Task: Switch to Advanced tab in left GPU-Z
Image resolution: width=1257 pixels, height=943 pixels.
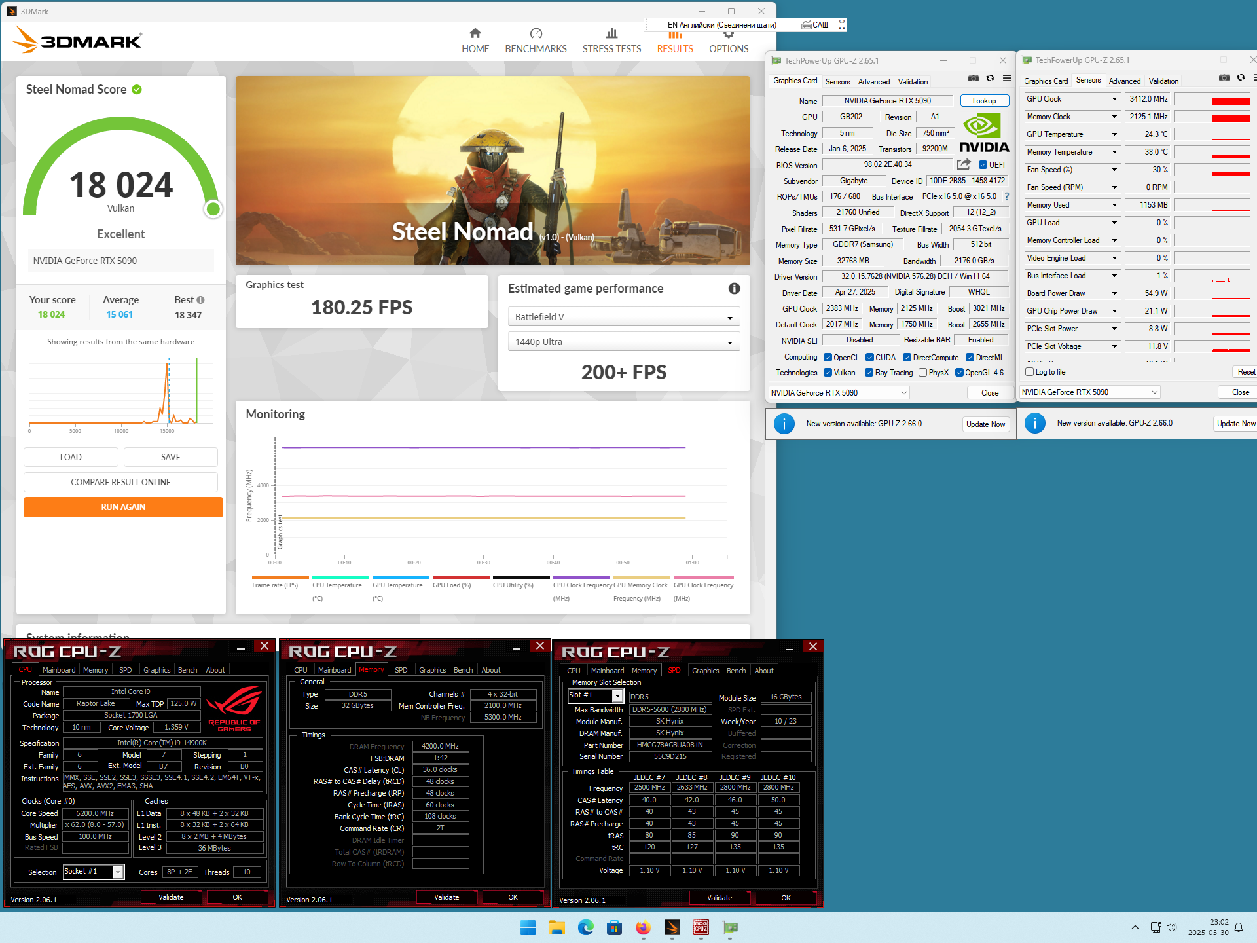Action: 874,82
